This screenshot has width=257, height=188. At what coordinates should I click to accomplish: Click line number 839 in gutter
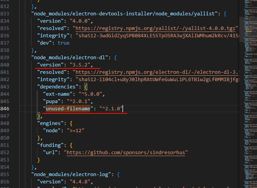coord(5,58)
